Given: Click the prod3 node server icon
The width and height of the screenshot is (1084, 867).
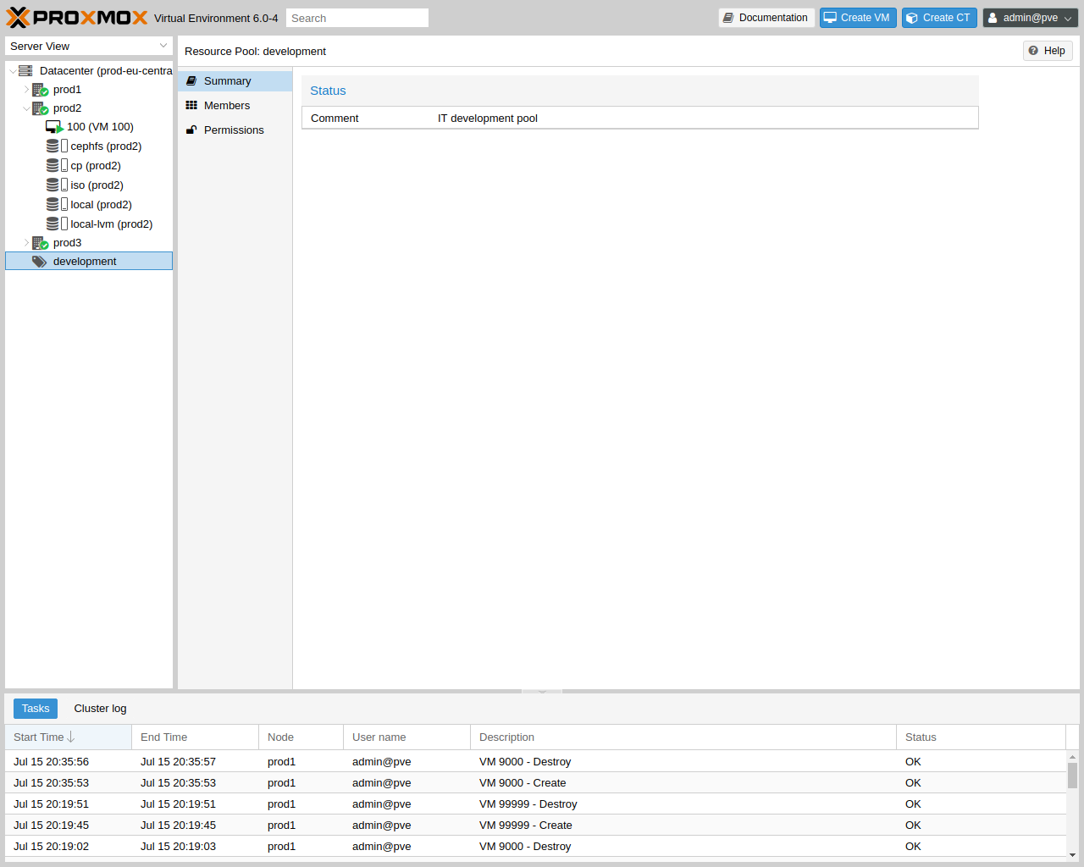Looking at the screenshot, I should pos(40,243).
